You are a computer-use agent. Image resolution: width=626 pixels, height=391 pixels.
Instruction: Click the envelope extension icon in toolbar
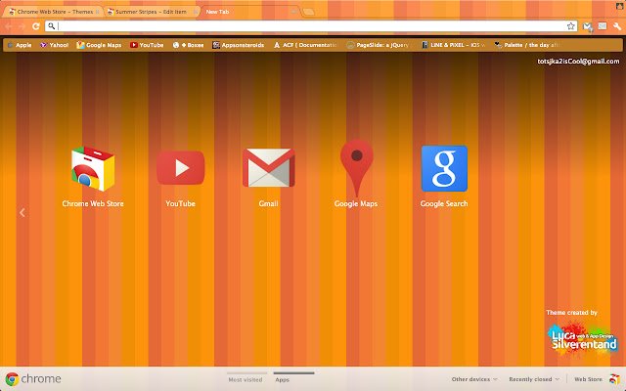pos(603,26)
